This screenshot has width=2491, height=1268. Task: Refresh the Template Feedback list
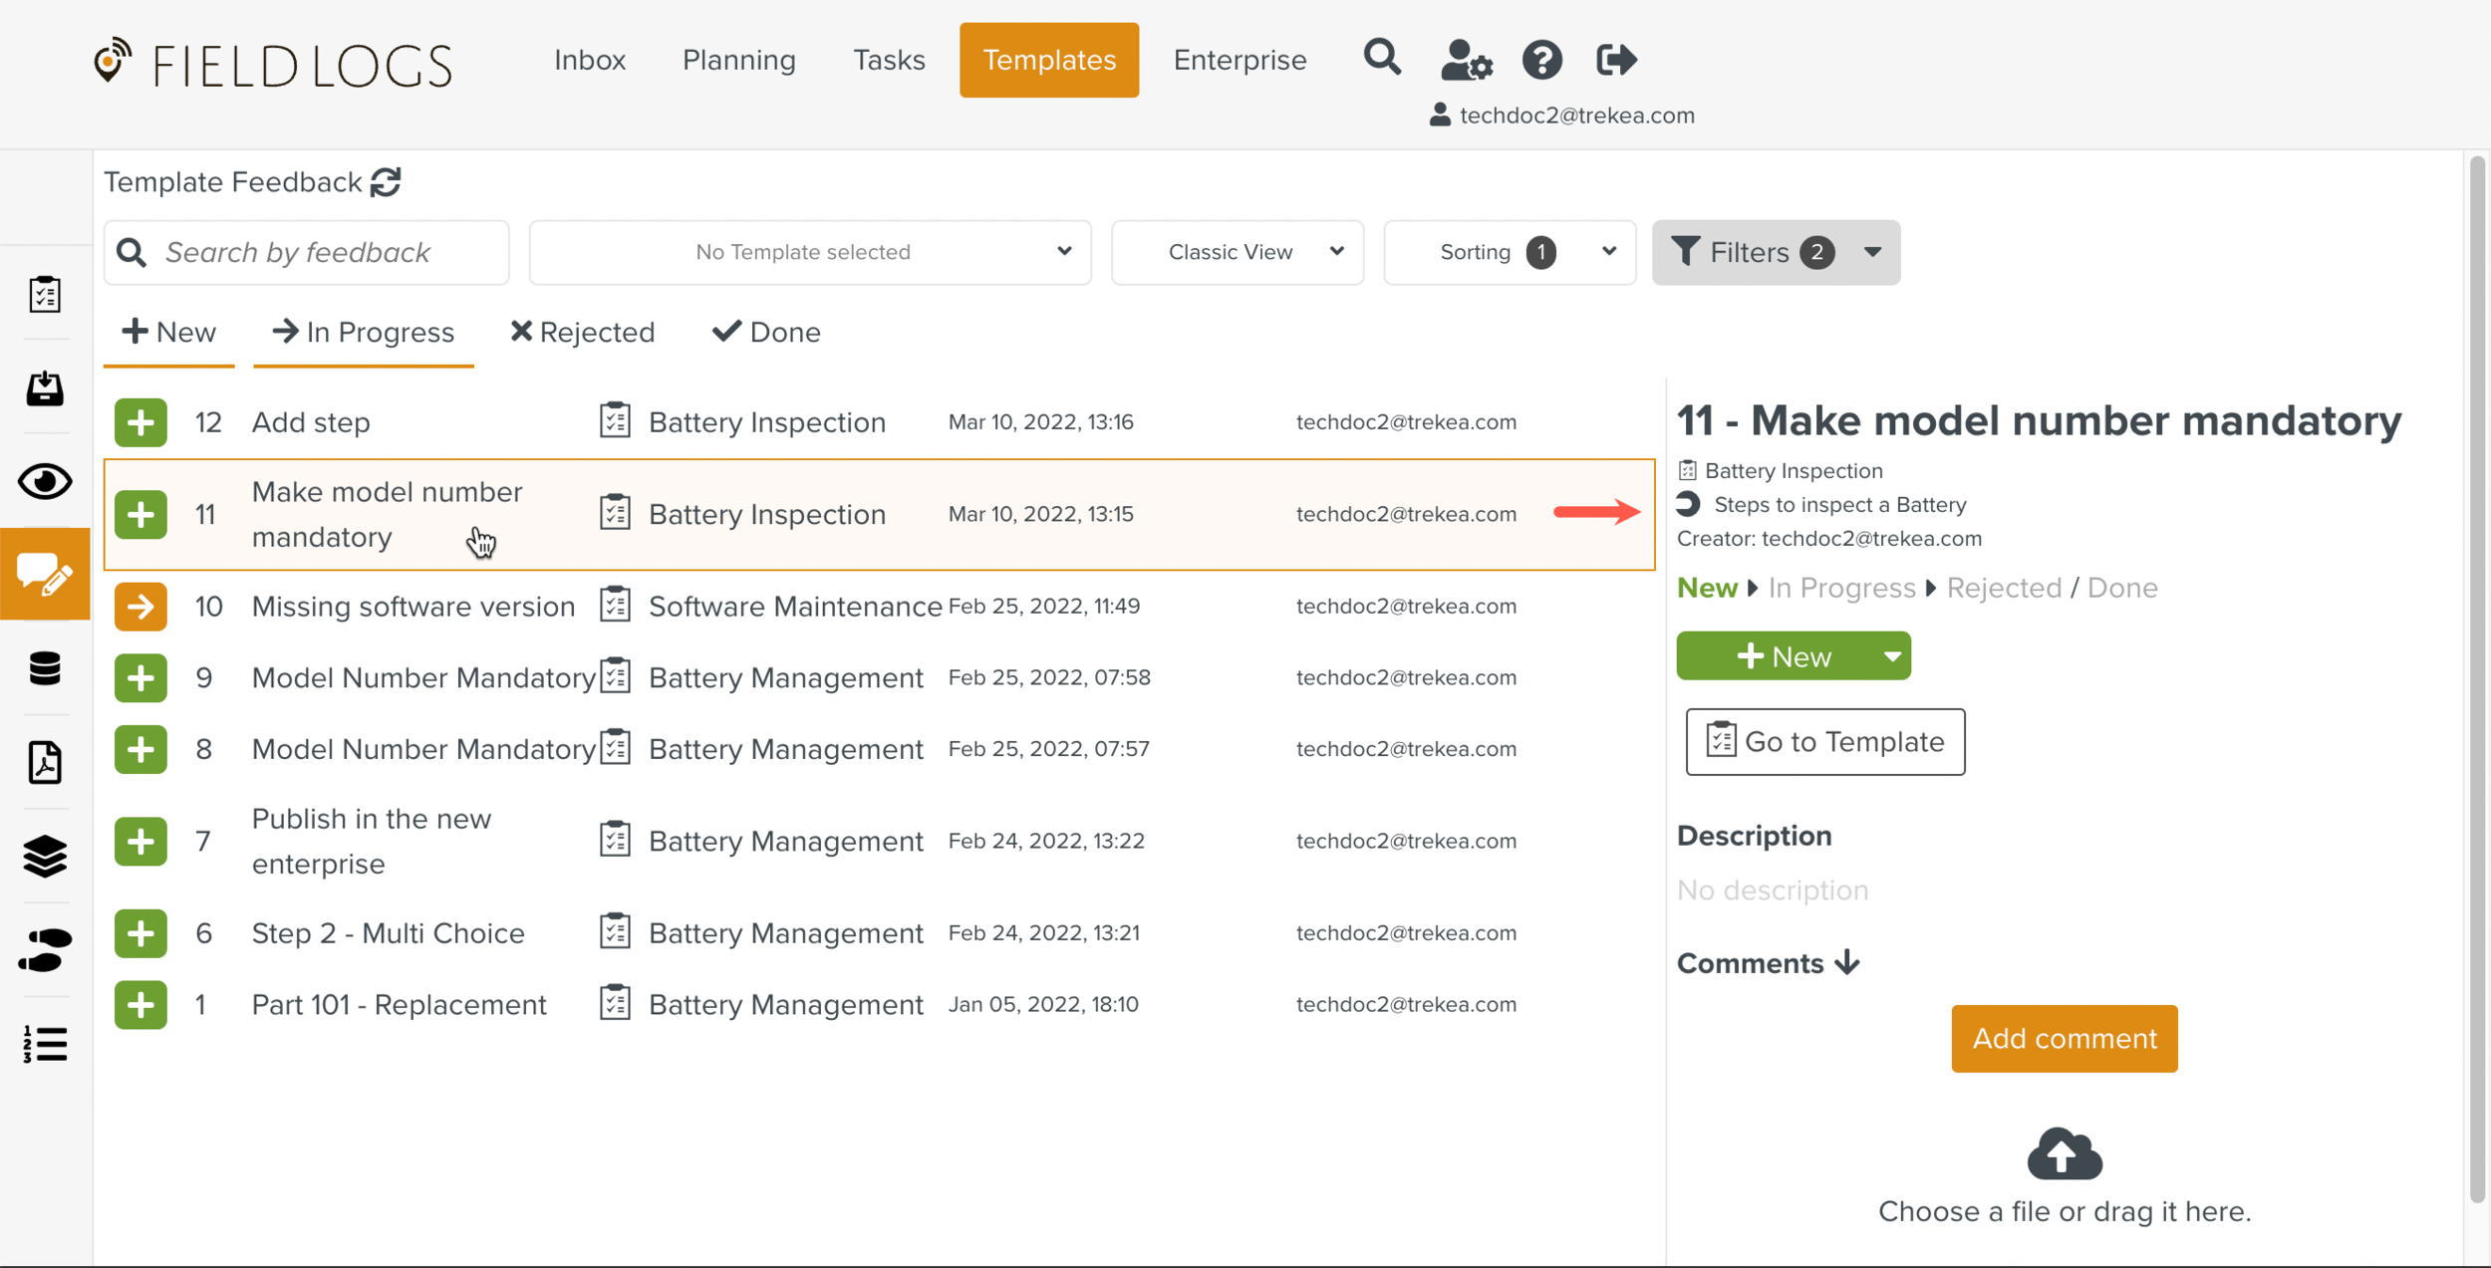pos(386,182)
